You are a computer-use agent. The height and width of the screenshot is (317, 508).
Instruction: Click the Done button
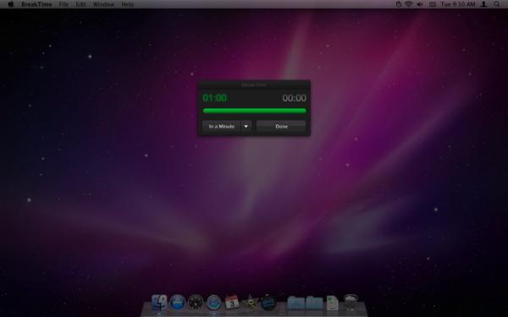pos(281,126)
